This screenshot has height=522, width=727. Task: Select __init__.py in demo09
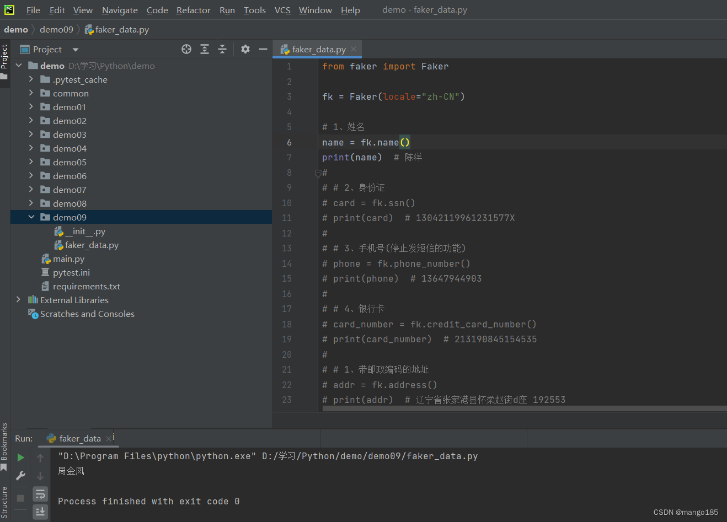(x=79, y=232)
